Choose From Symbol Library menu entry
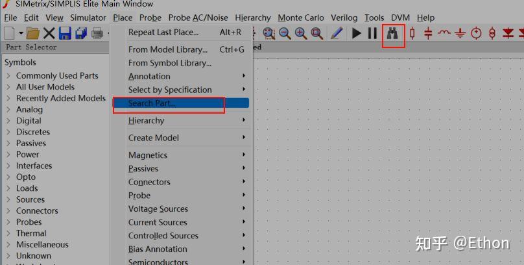Viewport: 524px width, 265px height. [x=181, y=63]
